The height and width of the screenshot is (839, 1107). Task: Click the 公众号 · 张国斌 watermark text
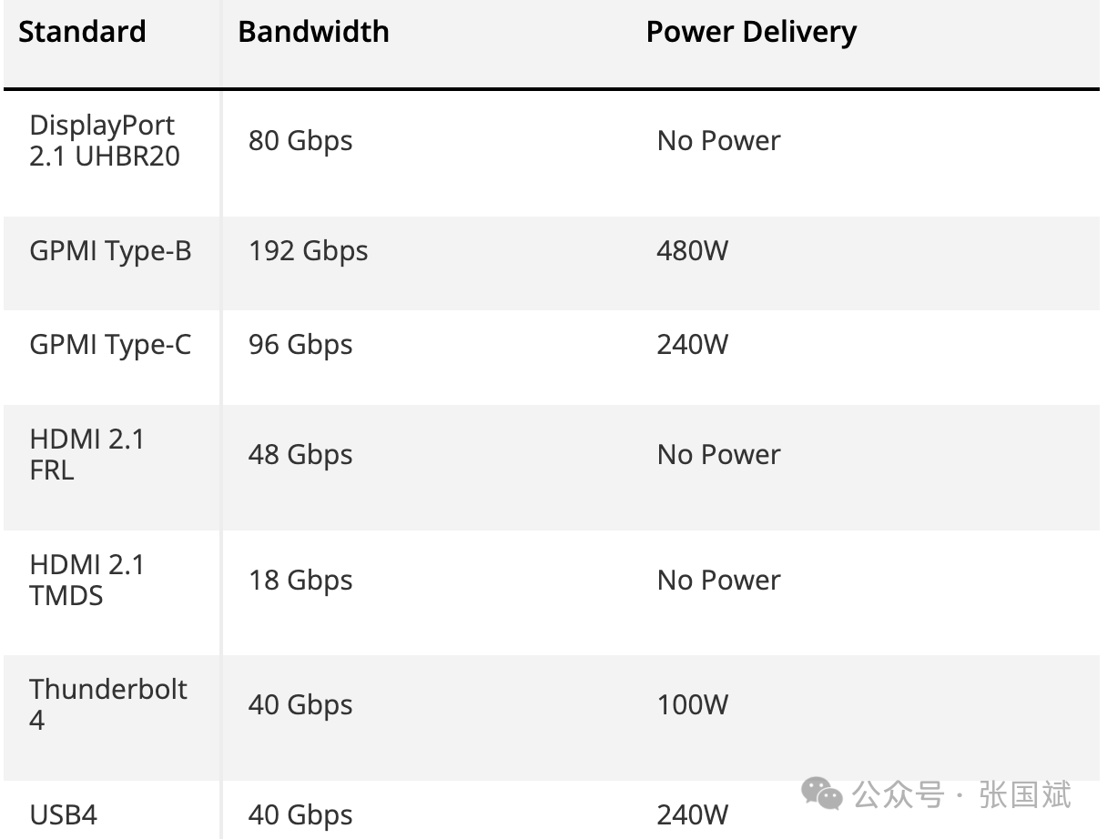pyautogui.click(x=961, y=794)
